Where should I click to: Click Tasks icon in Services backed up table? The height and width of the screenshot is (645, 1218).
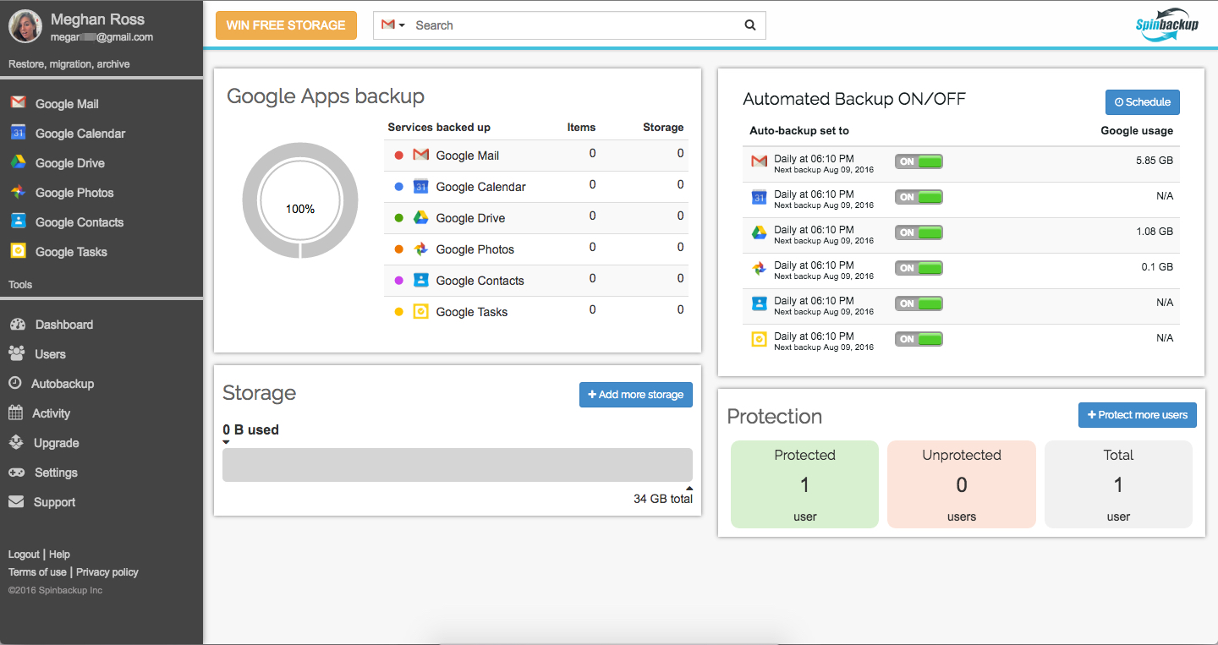pos(421,311)
